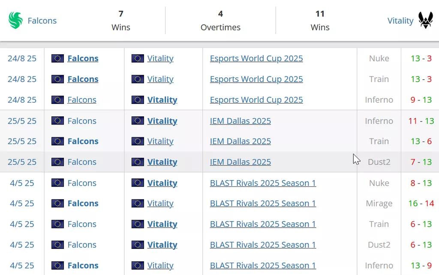Click the Falcons team logo in header
Viewport: 439px width, 275px height.
click(15, 21)
